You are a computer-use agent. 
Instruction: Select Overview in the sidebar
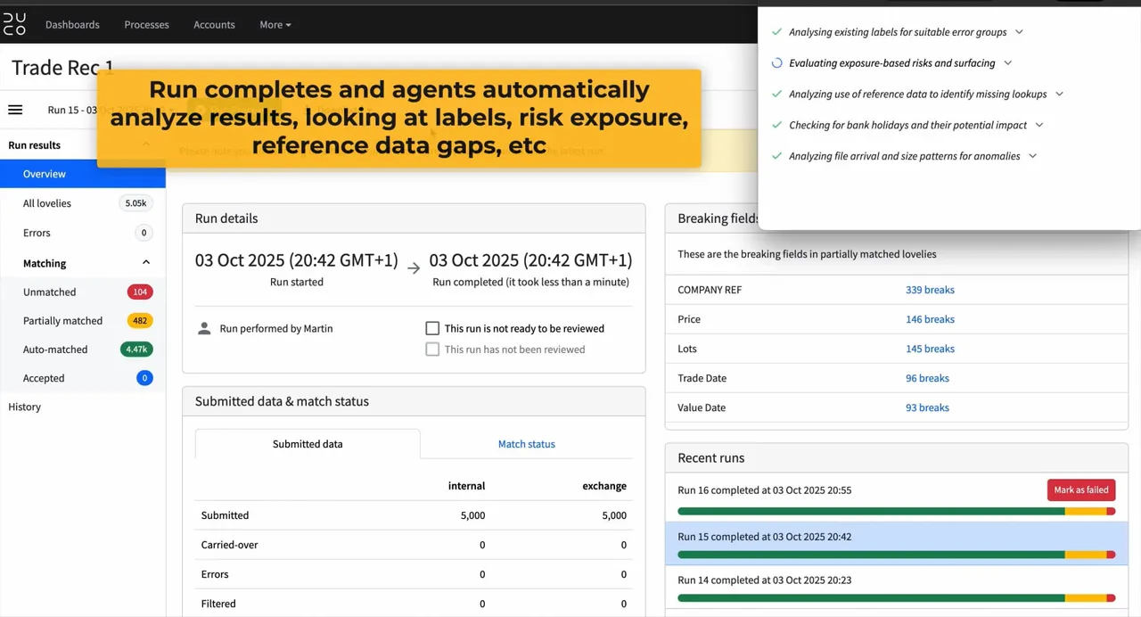pos(83,174)
